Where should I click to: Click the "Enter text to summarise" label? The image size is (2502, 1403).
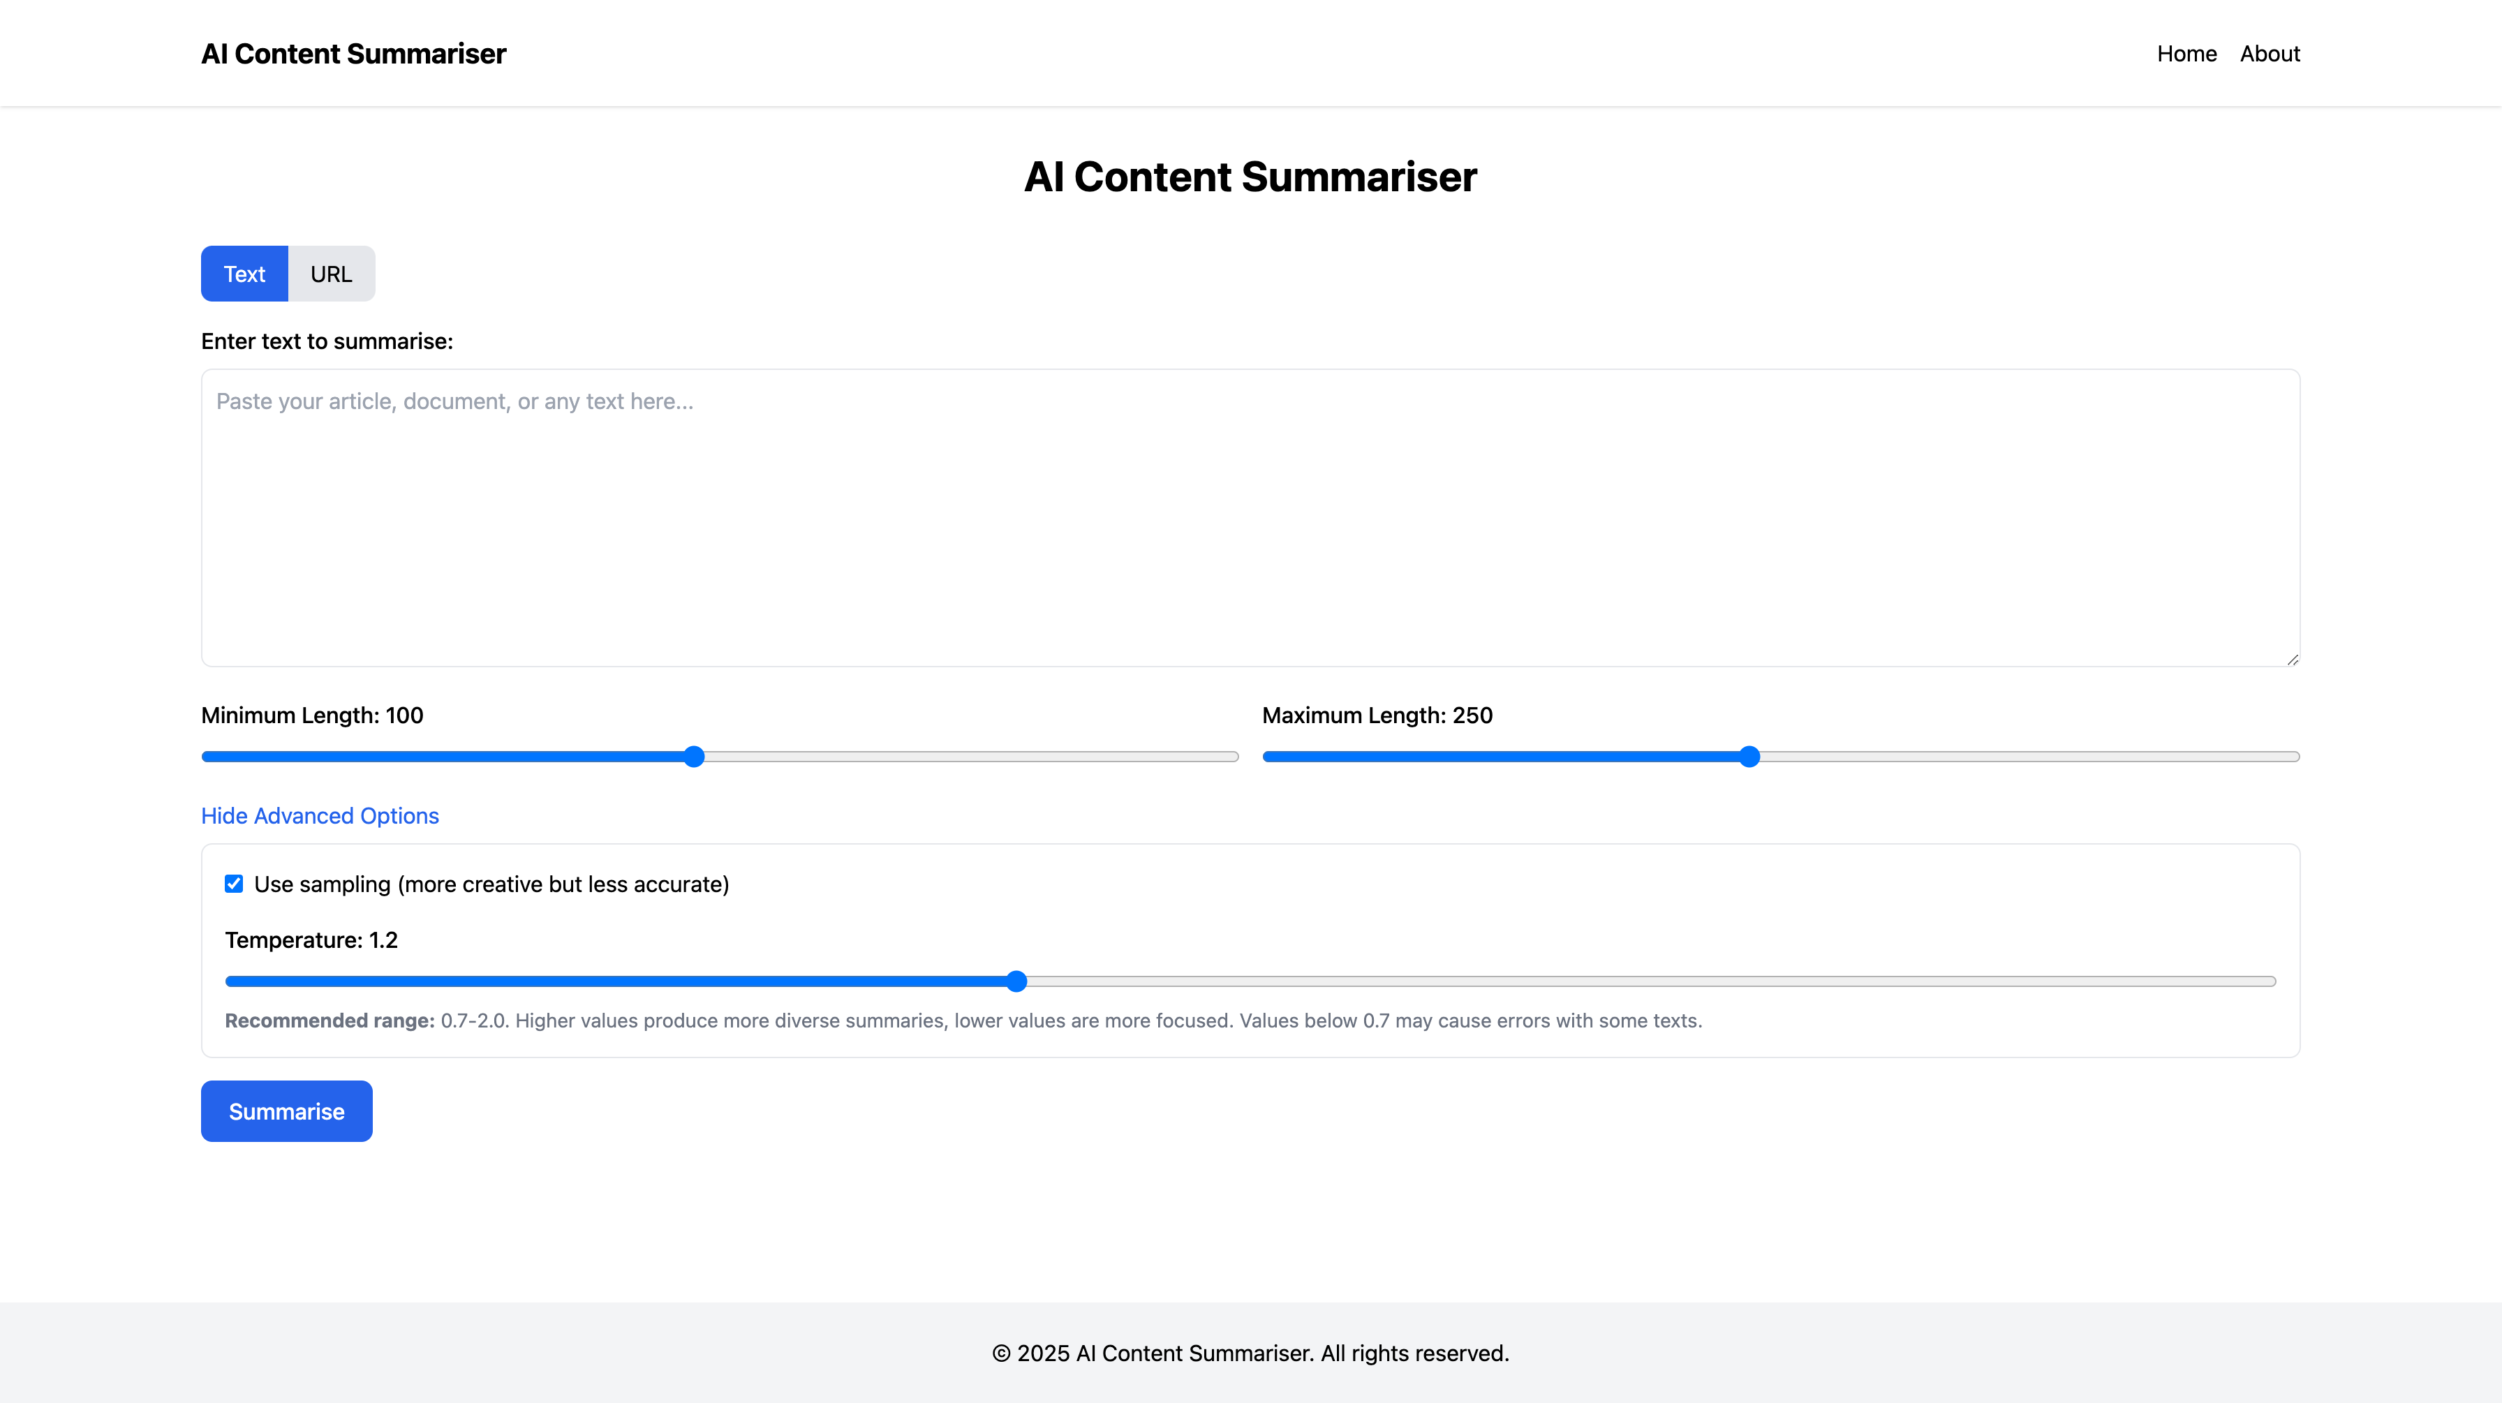tap(326, 342)
